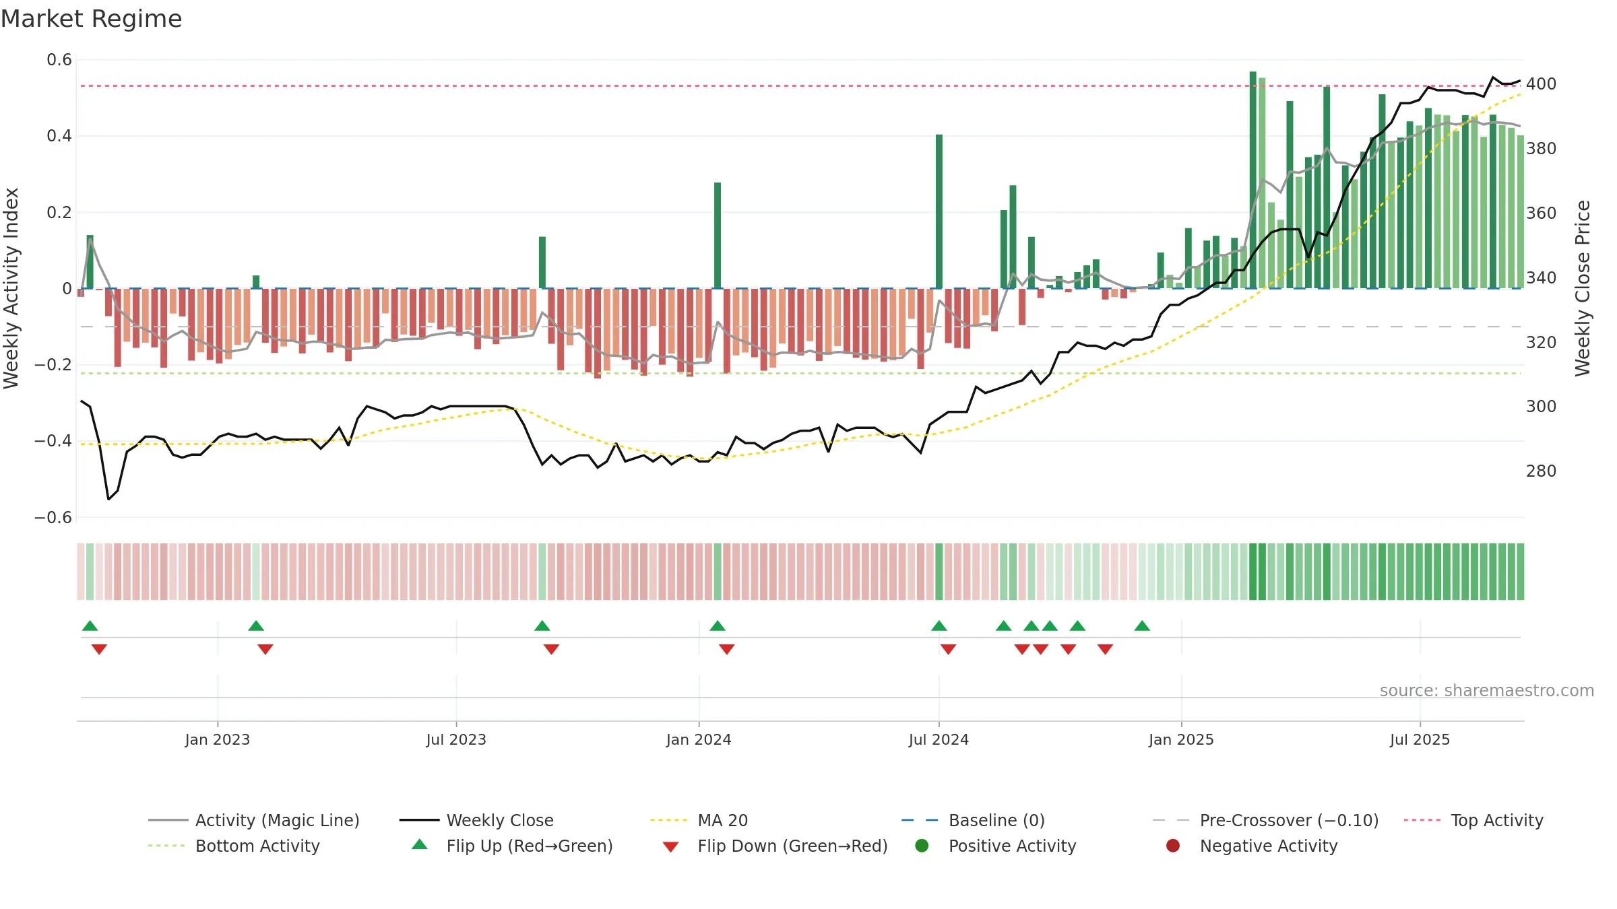The width and height of the screenshot is (1617, 909).
Task: Click the 340 price tick on right axis
Action: click(x=1542, y=277)
